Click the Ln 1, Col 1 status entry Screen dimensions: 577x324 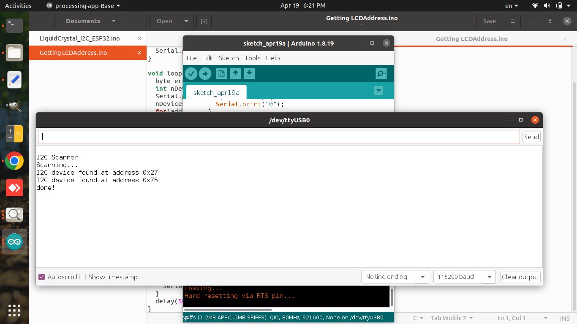tap(512, 318)
